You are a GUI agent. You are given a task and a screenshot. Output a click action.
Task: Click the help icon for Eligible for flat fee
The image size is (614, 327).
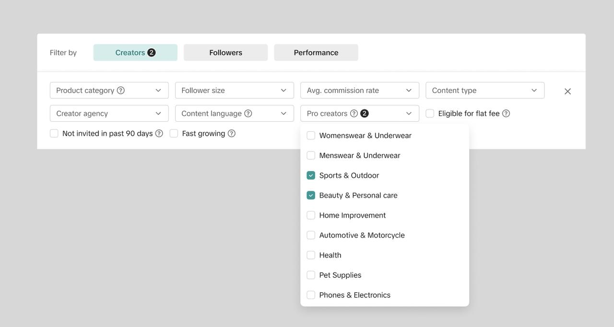(x=506, y=114)
